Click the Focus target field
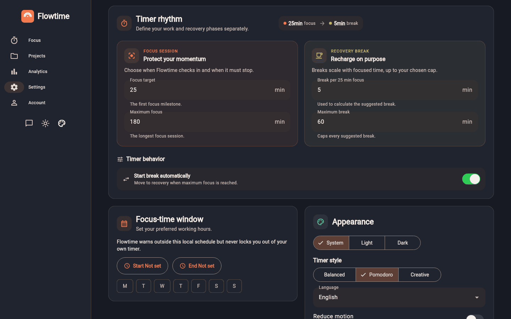The height and width of the screenshot is (319, 511). [x=207, y=90]
